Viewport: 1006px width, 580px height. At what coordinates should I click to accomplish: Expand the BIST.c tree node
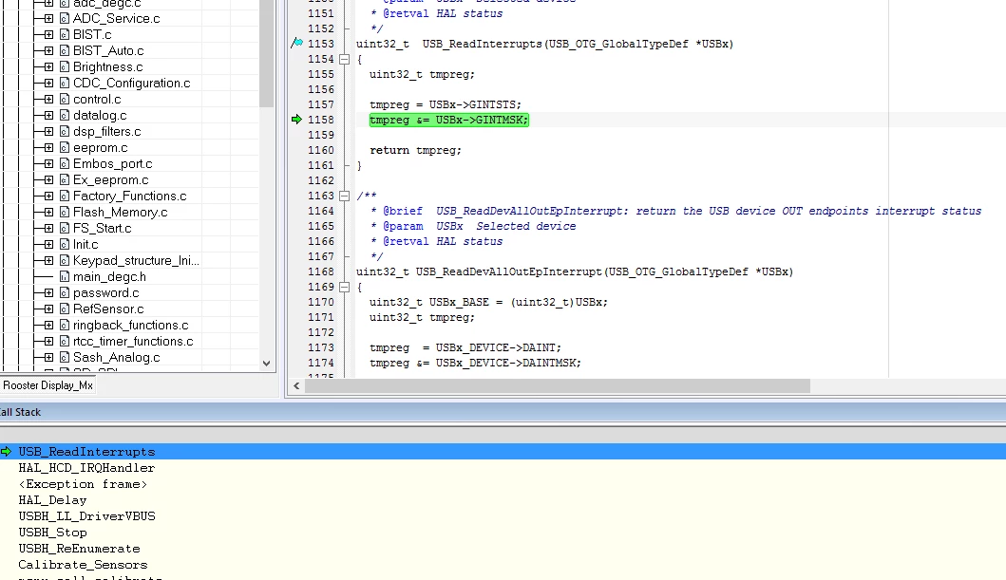[x=48, y=34]
